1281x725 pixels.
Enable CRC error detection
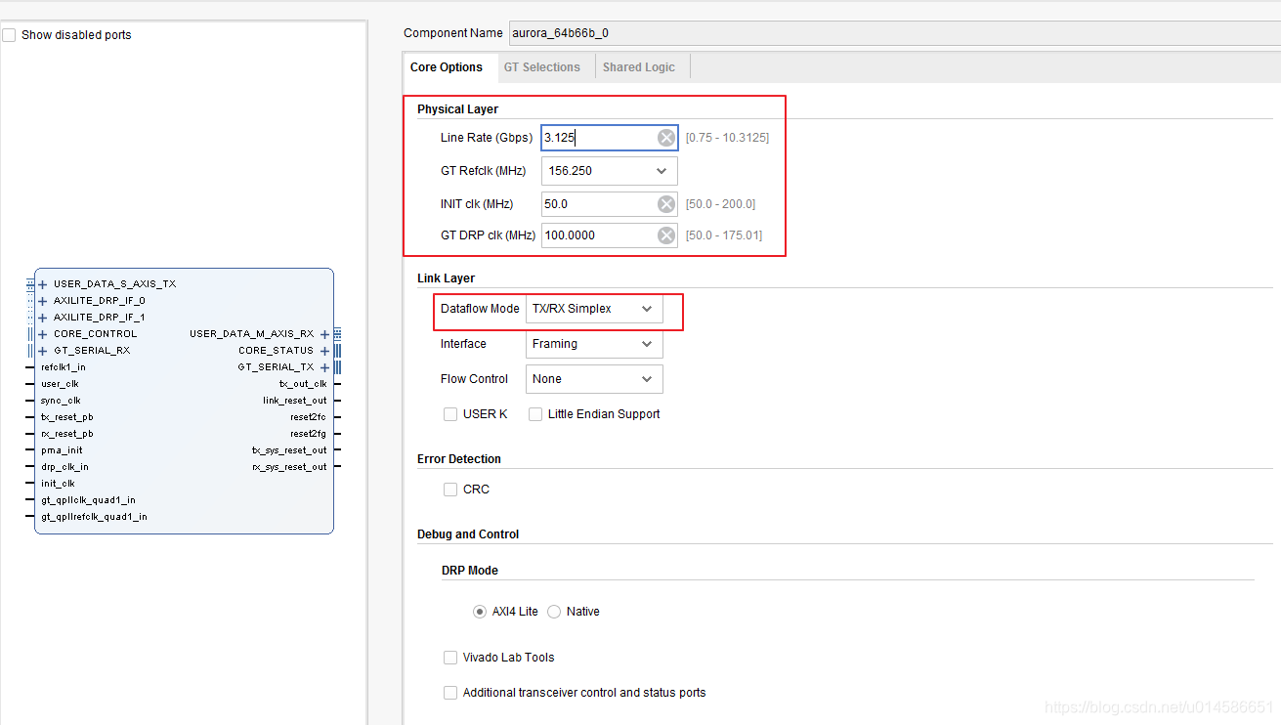[x=450, y=490]
